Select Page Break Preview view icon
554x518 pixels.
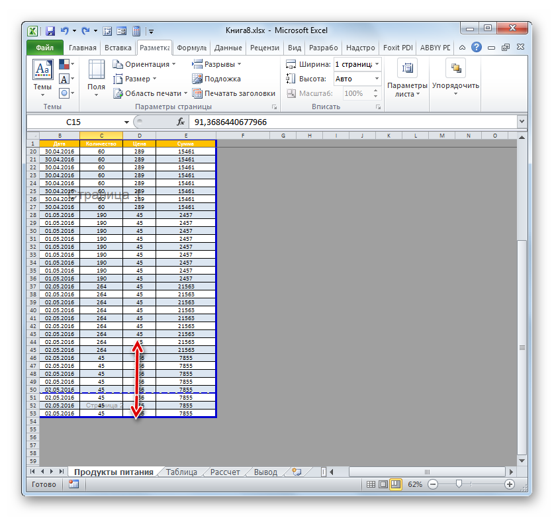[395, 484]
